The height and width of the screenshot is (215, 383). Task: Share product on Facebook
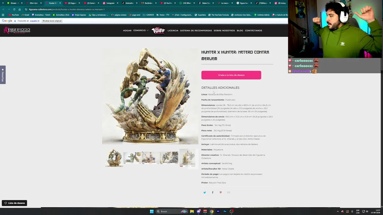click(x=213, y=193)
